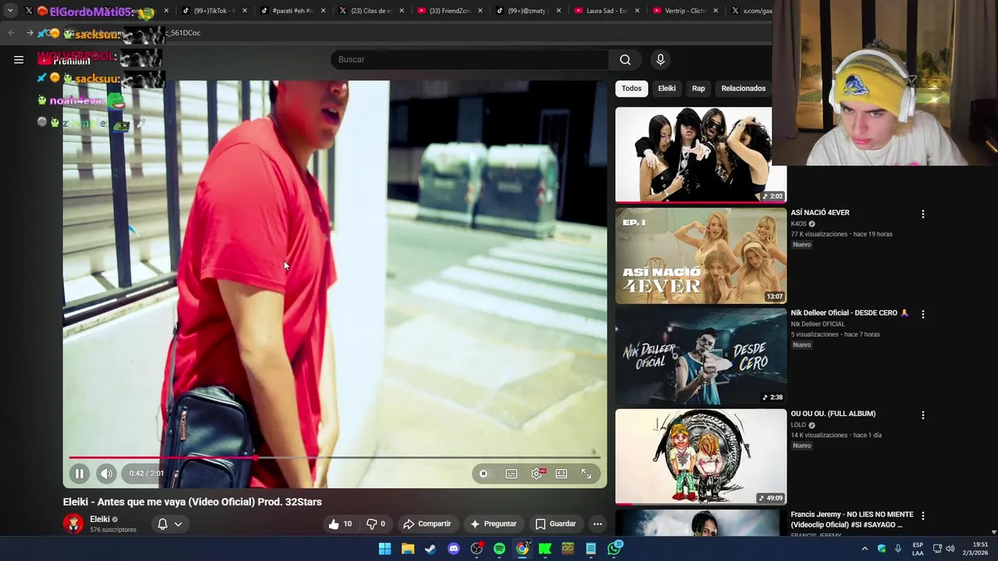This screenshot has width=998, height=561.
Task: Toggle subtitles with the captions icon
Action: pos(511,474)
